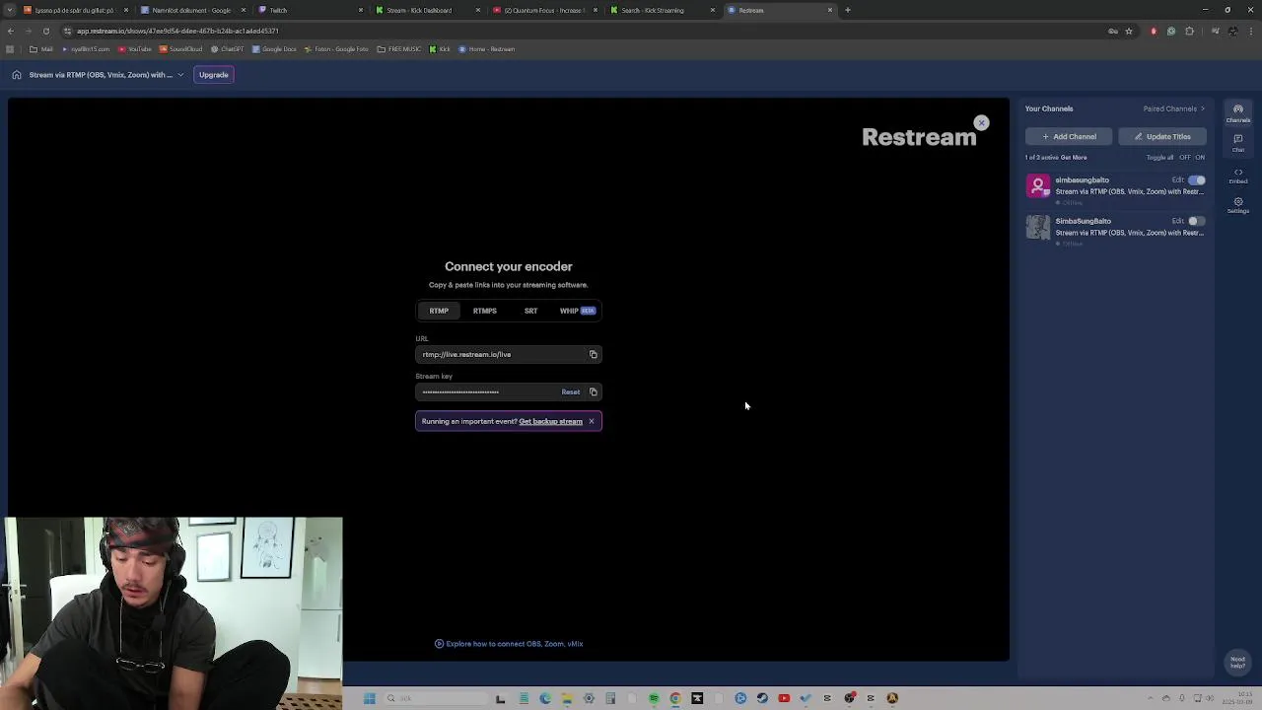Open the SoundCloud bookmark

[180, 49]
